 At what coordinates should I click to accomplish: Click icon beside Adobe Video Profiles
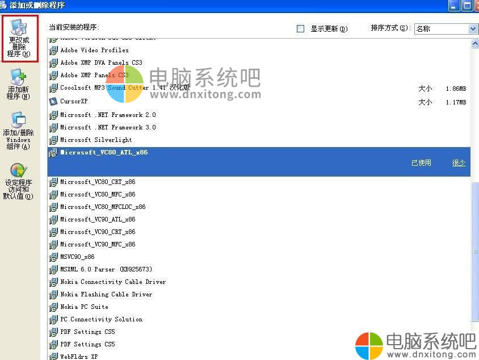point(53,51)
